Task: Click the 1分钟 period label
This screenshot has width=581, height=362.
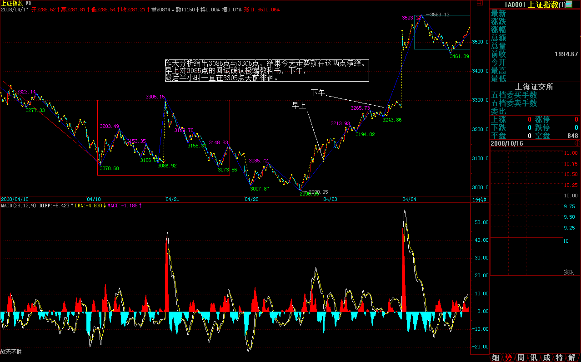Action: (480, 199)
